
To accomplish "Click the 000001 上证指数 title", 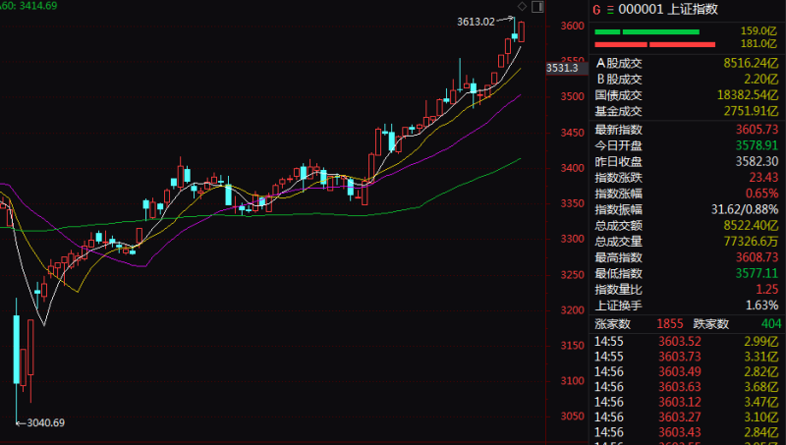I will pos(668,10).
